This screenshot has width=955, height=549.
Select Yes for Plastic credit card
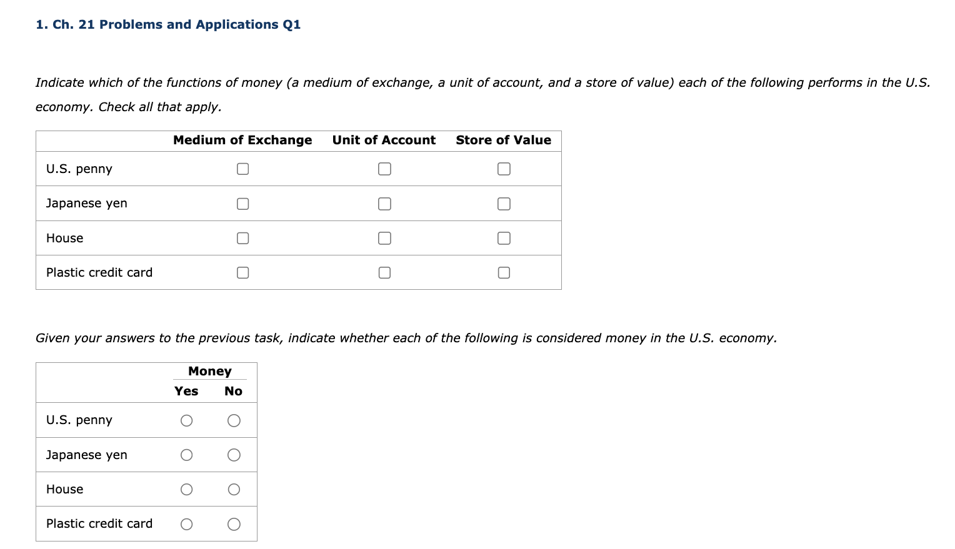pos(186,524)
